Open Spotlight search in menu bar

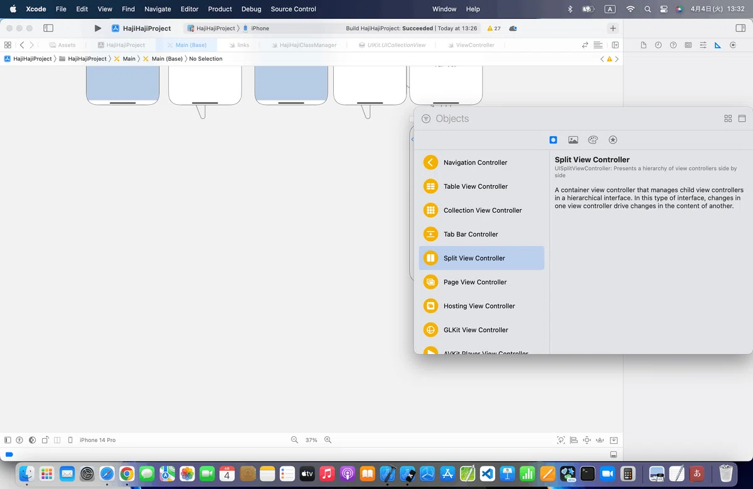coord(647,9)
